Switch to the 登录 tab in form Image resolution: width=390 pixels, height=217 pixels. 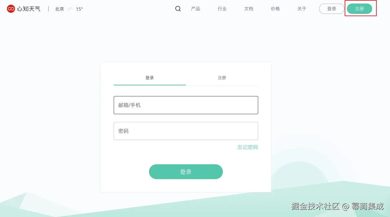click(150, 78)
